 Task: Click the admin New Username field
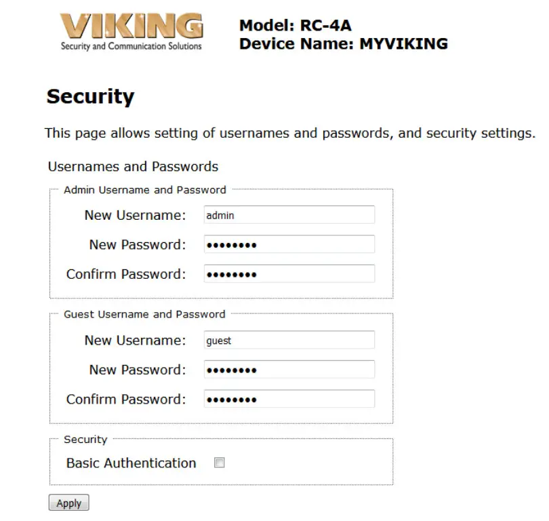(289, 214)
